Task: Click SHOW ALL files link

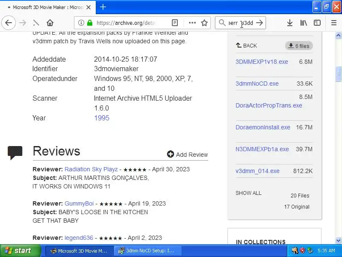Action: [248, 193]
